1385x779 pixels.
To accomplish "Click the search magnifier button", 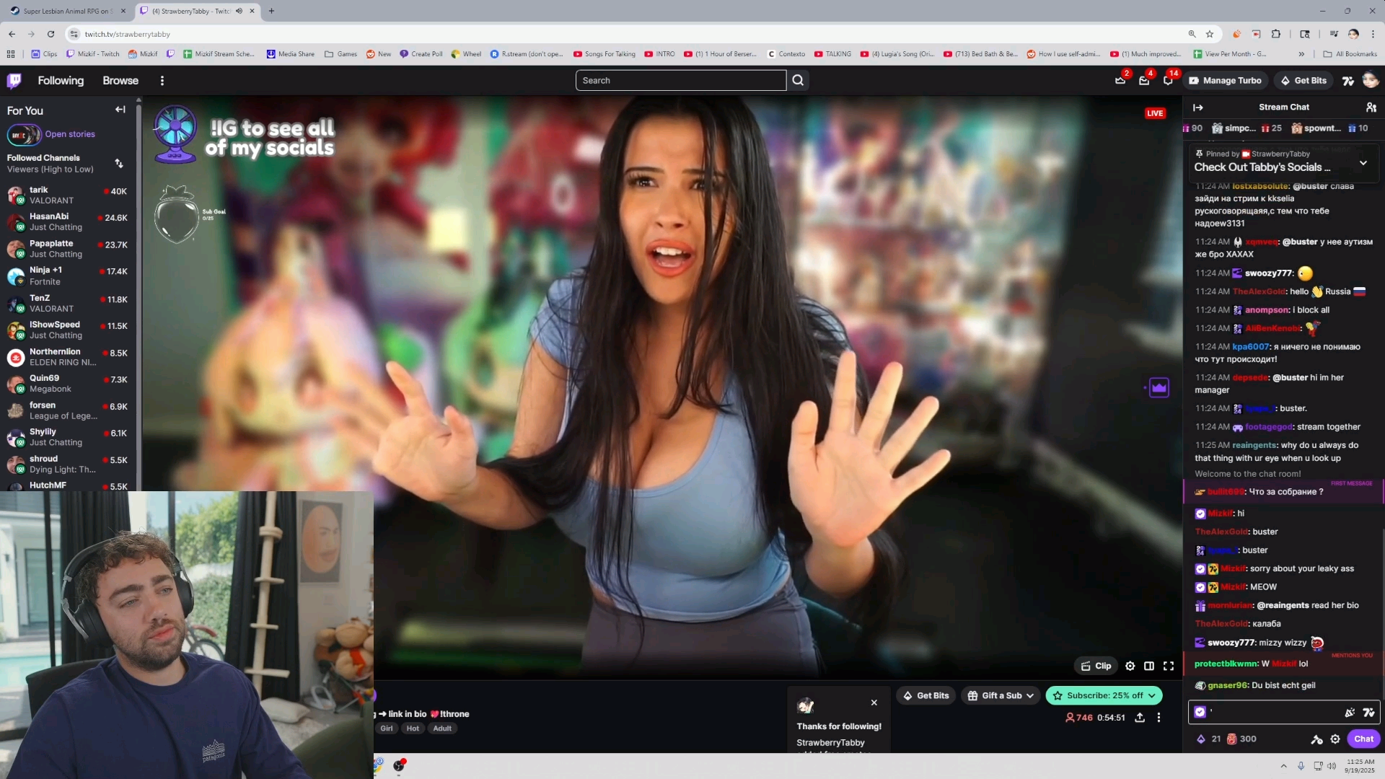I will 798,81.
